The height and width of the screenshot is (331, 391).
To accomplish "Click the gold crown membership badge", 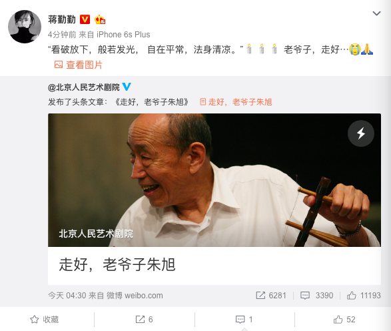I will pos(100,19).
